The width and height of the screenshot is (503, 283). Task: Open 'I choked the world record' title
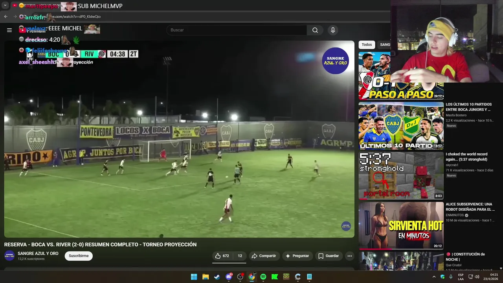point(466,157)
